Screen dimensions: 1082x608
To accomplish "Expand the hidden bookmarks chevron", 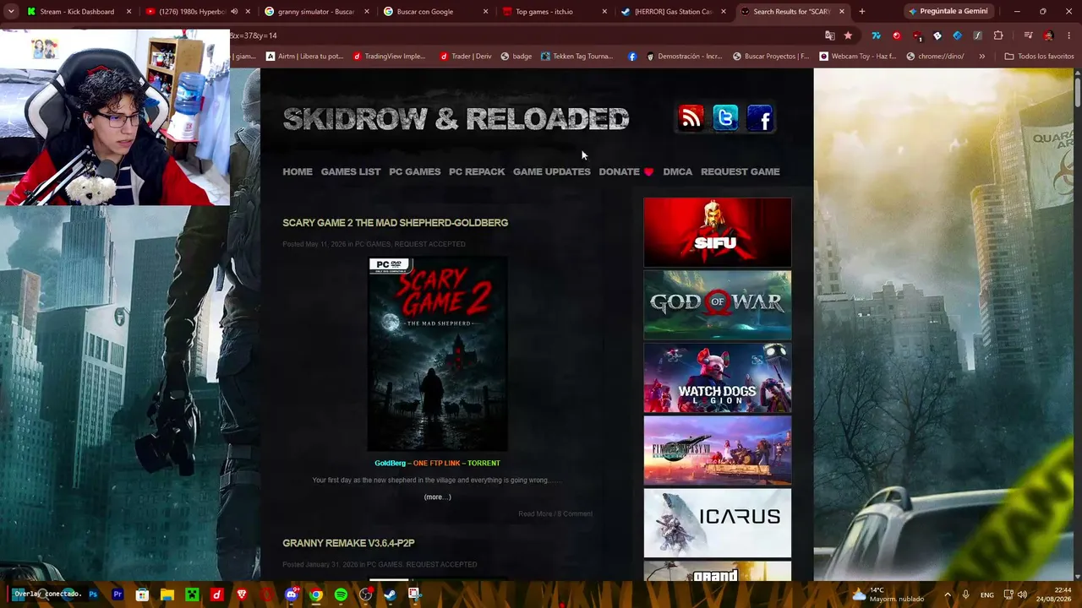I will (981, 57).
